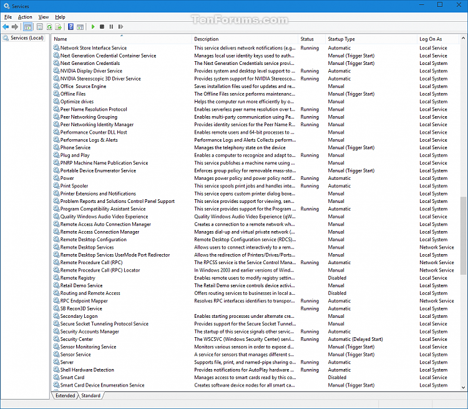The width and height of the screenshot is (468, 409).
Task: Click the vertical scrollbar thumb
Action: click(x=463, y=235)
